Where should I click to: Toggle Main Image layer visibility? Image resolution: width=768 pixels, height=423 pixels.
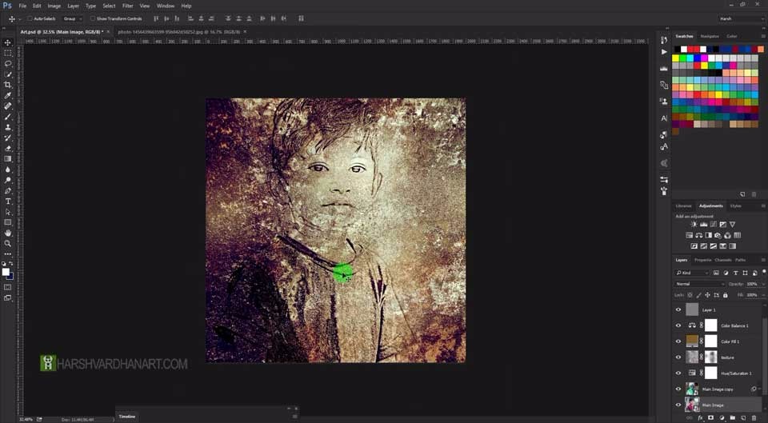678,405
